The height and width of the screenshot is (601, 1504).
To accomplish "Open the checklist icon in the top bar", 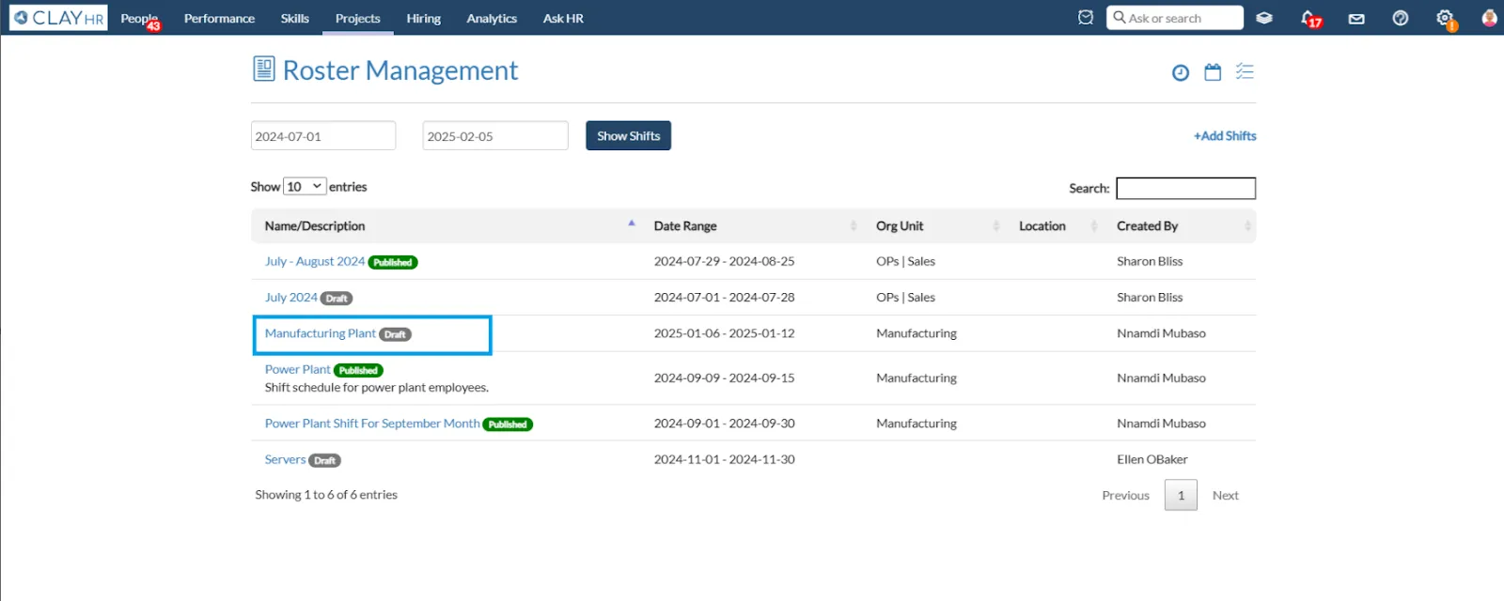I will [x=1086, y=18].
